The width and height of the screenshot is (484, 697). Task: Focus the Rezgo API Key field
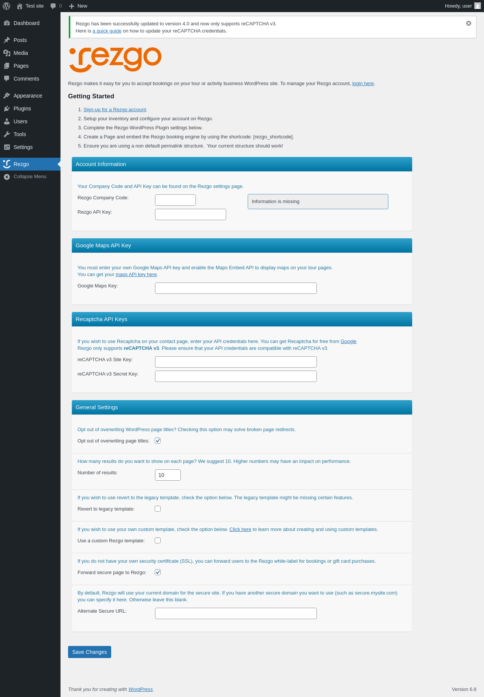click(x=191, y=214)
